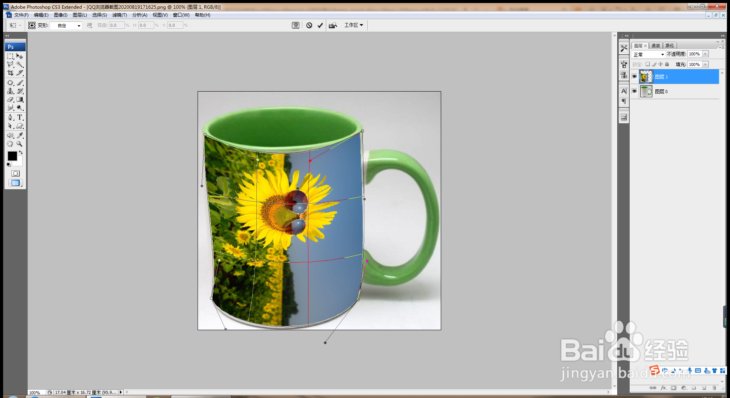Click the 图层 1 layer name
Image resolution: width=730 pixels, height=398 pixels.
661,77
